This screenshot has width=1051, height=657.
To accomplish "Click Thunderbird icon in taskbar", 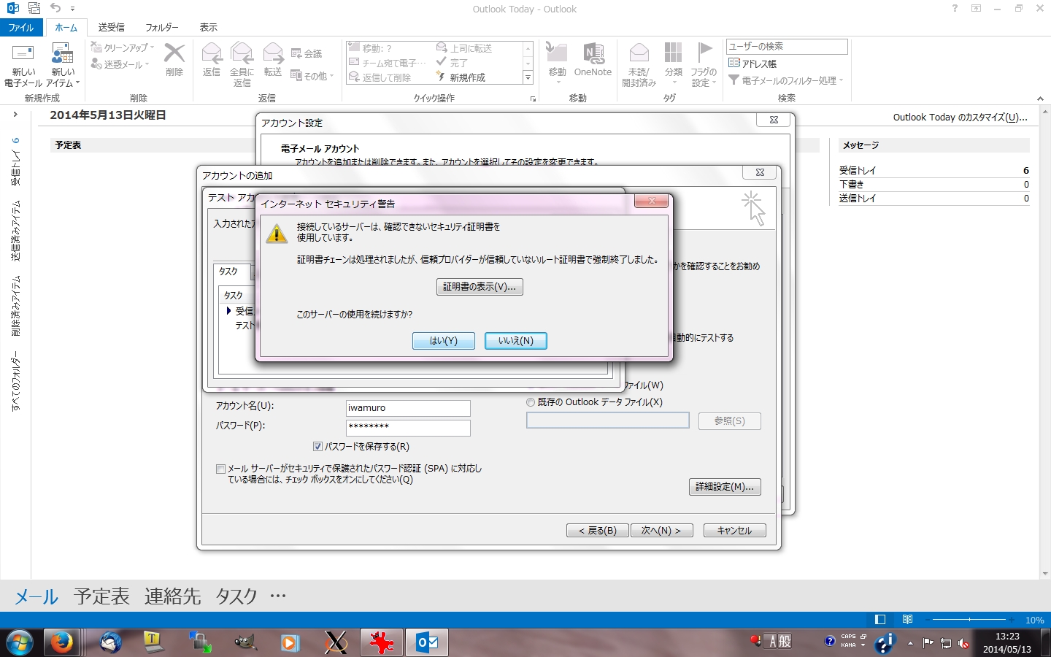I will tap(111, 642).
